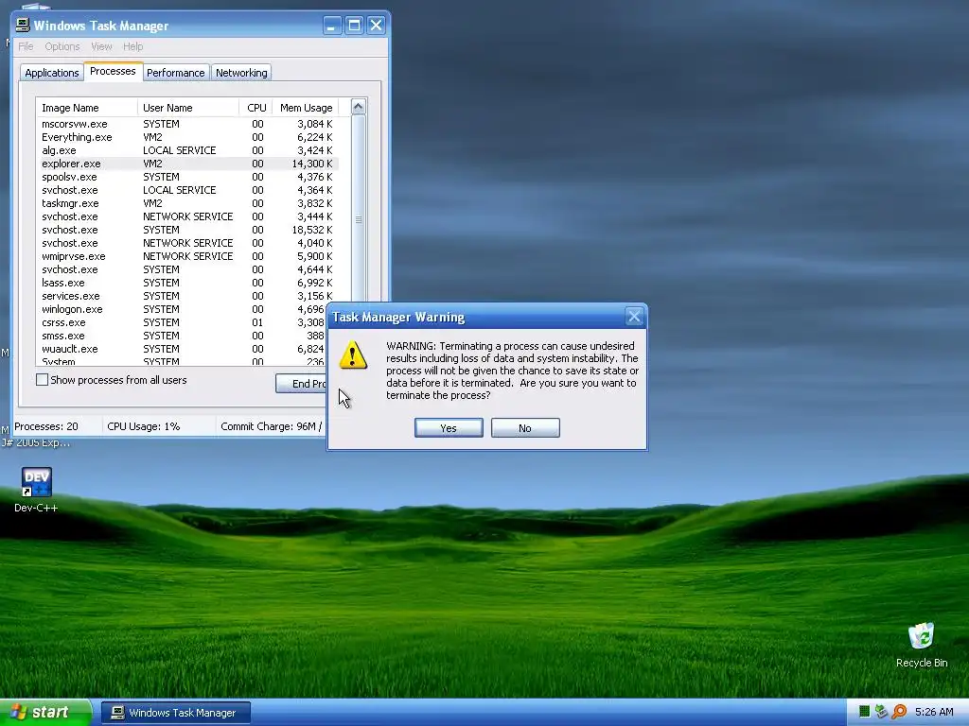Click the process list scrollbar thumb
This screenshot has height=726, width=969.
coord(359,219)
